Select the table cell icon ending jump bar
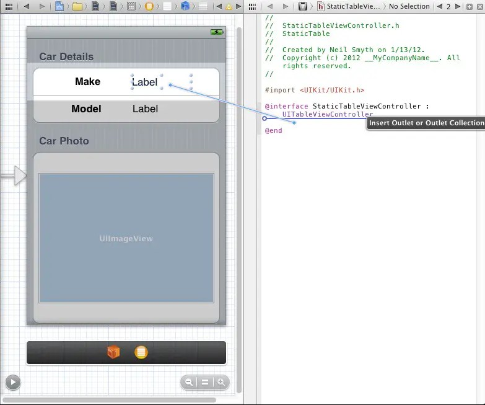The height and width of the screenshot is (405, 485). coord(203,6)
